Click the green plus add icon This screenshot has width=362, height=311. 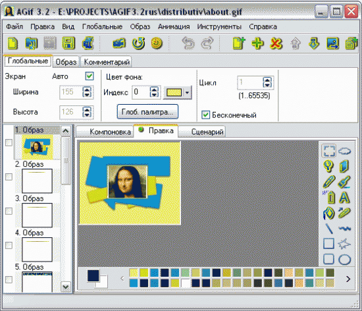(x=257, y=43)
